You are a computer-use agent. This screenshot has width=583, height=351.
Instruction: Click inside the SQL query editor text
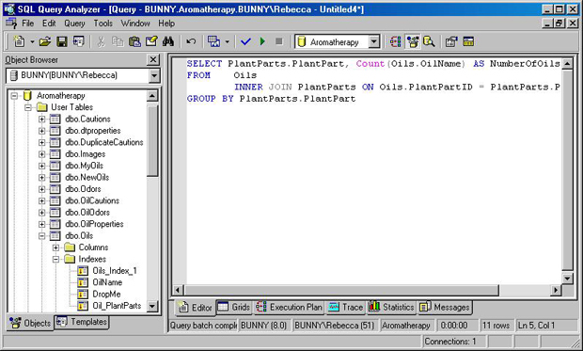373,171
